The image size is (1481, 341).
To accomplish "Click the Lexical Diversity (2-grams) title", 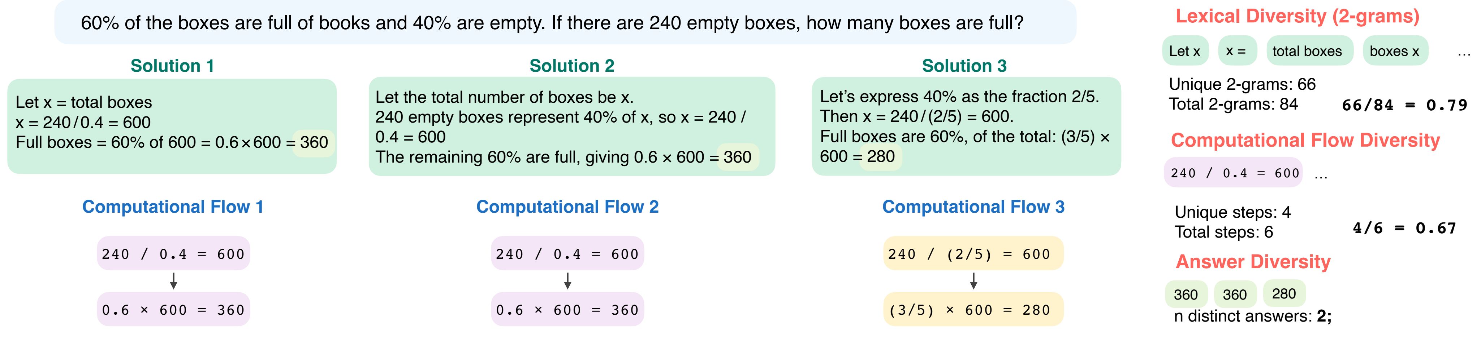I will pos(1298,16).
